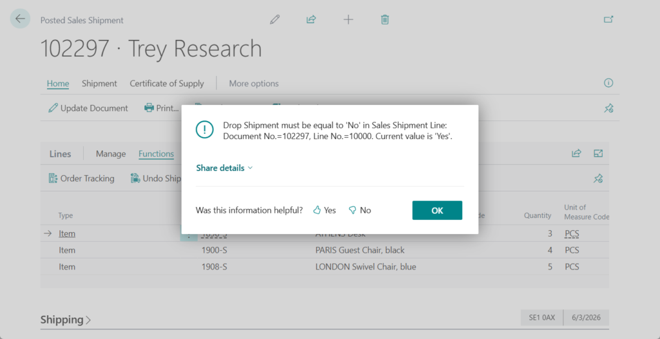Image resolution: width=660 pixels, height=339 pixels.
Task: Open page in new window icon
Action: tap(608, 19)
